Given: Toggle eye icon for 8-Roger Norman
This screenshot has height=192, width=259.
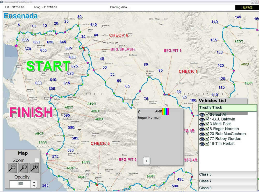Looking at the screenshot, I should click(202, 129).
